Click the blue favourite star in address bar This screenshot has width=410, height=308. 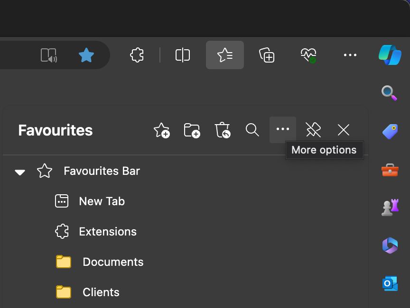[x=86, y=55]
